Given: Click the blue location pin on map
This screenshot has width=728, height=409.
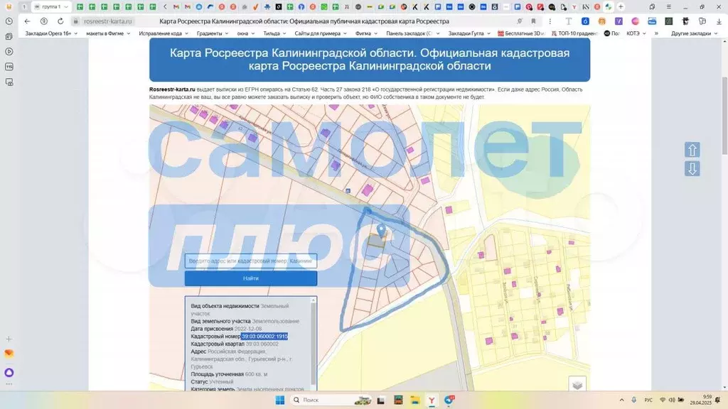Looking at the screenshot, I should click(x=381, y=230).
